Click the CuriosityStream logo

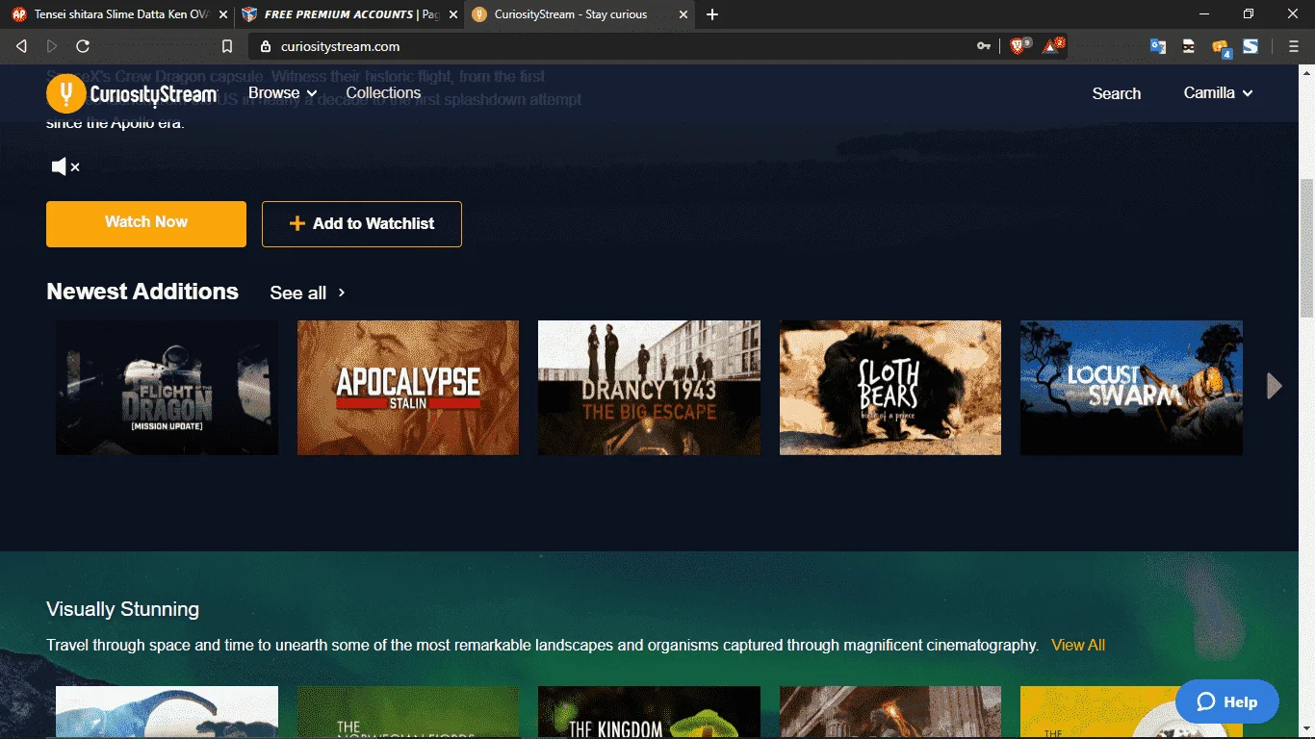[x=132, y=93]
